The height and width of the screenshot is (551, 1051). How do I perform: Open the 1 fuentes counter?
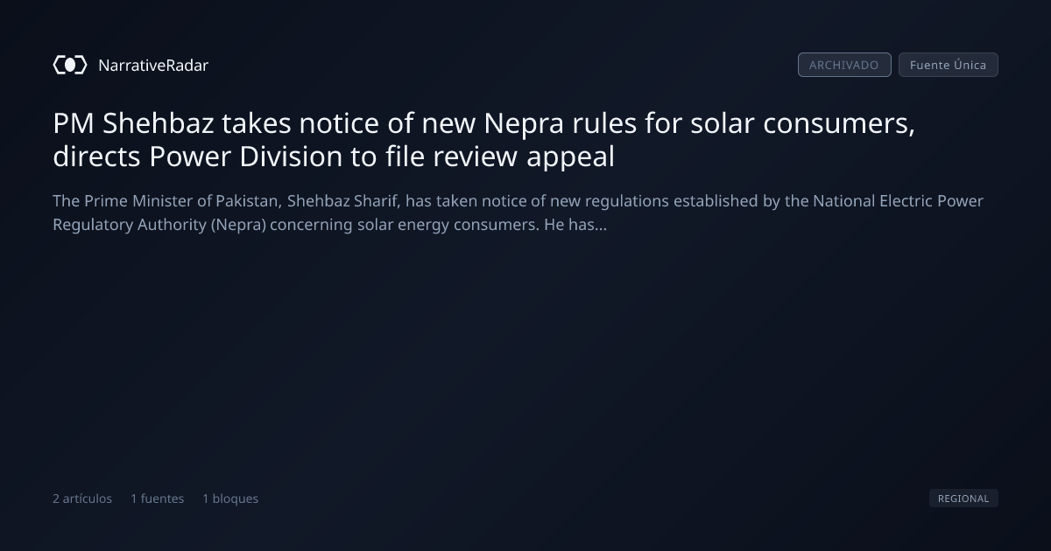point(158,499)
